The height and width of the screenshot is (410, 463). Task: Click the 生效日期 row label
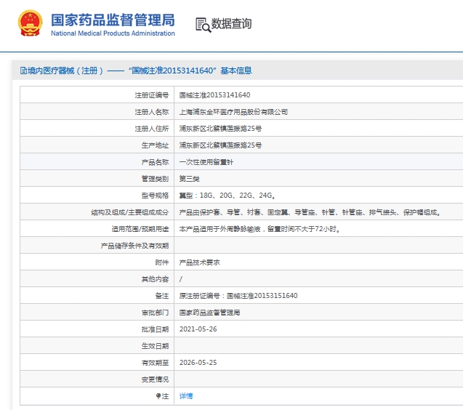click(x=156, y=346)
